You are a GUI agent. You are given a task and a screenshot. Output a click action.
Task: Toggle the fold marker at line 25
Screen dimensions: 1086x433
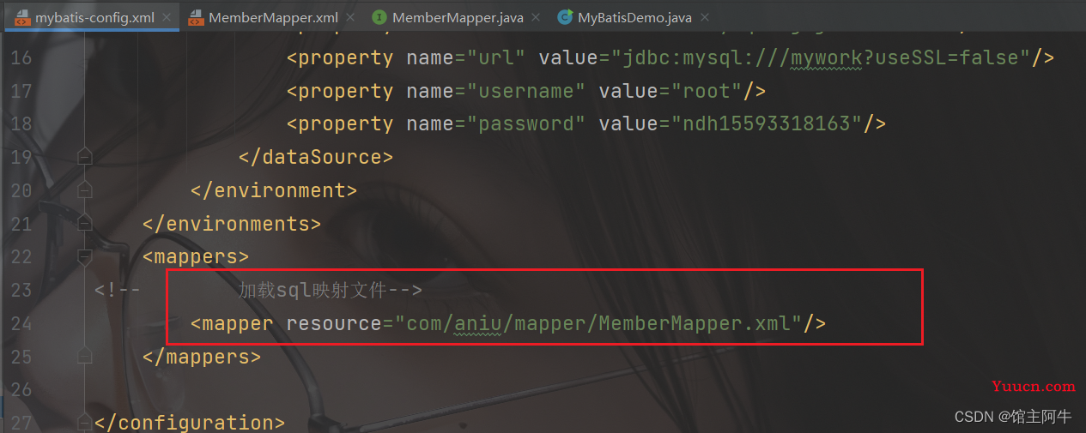(84, 357)
